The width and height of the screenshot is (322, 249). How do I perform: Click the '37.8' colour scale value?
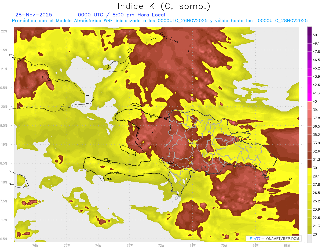(316, 118)
